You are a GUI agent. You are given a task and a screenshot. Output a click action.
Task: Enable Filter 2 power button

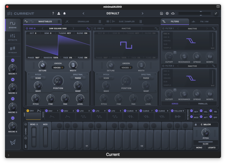coord(163,66)
